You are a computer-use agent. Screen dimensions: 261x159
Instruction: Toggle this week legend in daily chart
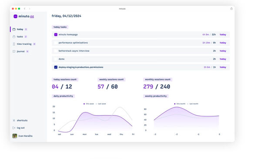[89, 104]
